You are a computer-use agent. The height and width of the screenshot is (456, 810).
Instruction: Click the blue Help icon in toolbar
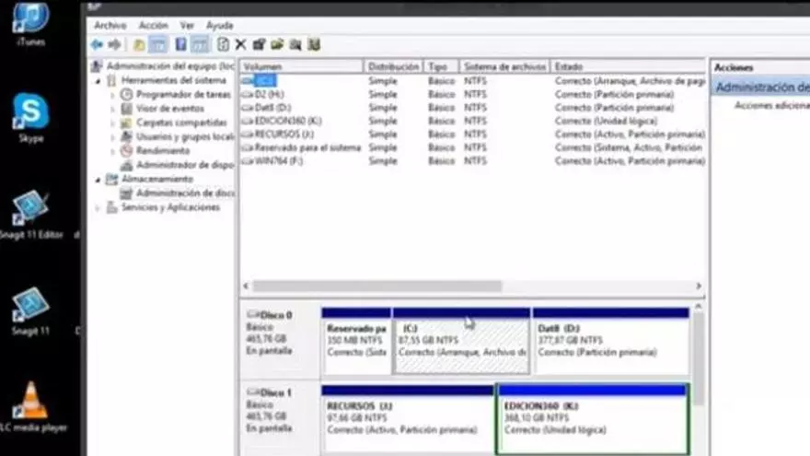181,44
